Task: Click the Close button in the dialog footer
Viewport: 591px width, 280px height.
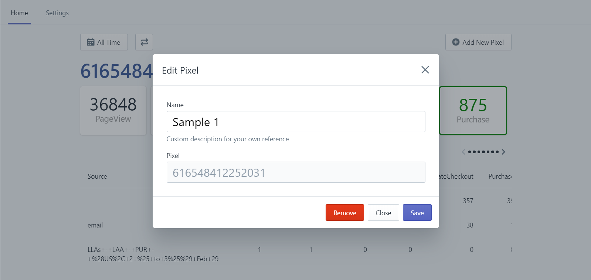Action: pyautogui.click(x=383, y=213)
